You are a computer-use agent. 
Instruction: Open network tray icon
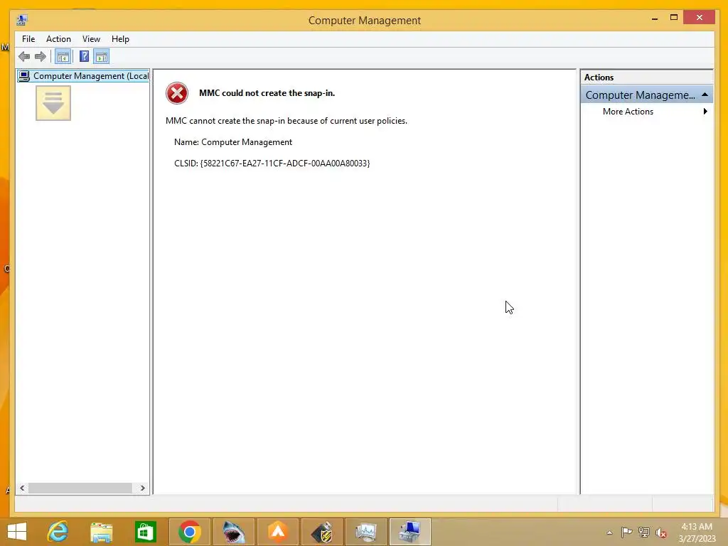point(644,532)
